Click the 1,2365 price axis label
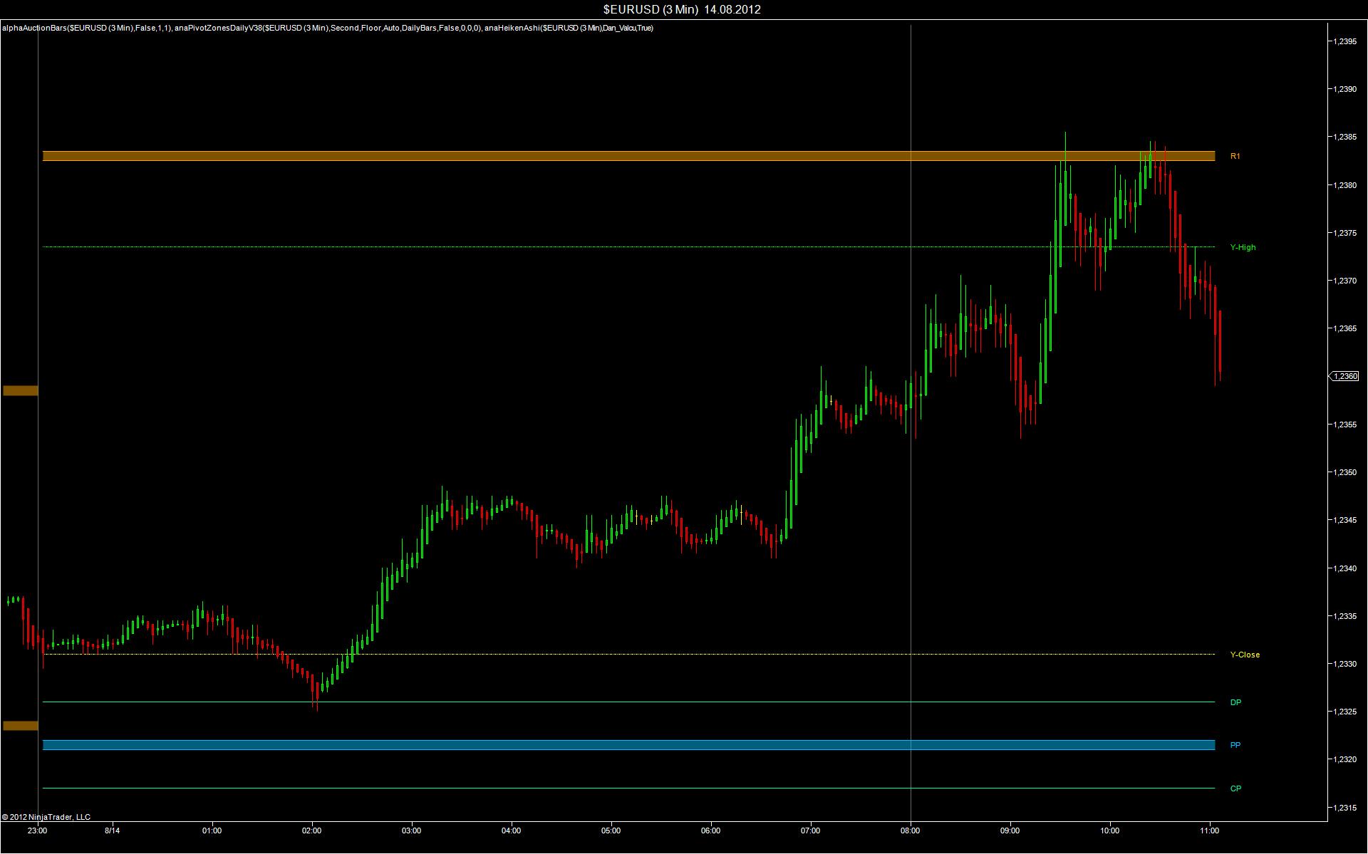This screenshot has height=854, width=1368. pyautogui.click(x=1345, y=328)
